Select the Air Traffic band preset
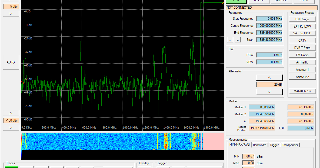The height and width of the screenshot is (168, 320). point(302,62)
